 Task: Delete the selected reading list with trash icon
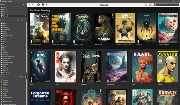(25, 77)
